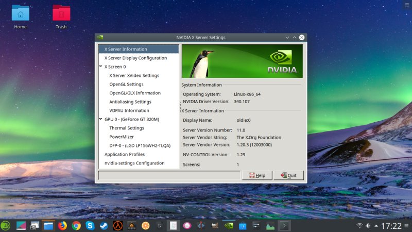The width and height of the screenshot is (412, 232).
Task: Launch the Konsole terminal taskbar icon
Action: [x=284, y=226]
